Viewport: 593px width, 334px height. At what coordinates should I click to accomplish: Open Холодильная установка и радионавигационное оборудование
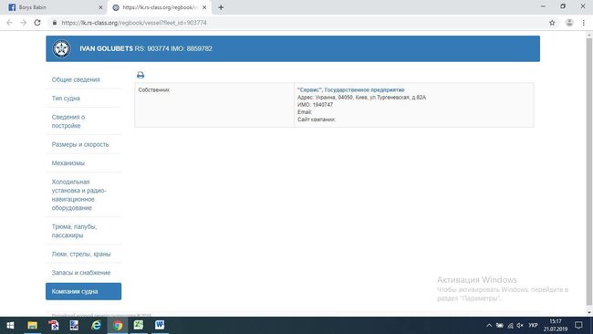(x=78, y=194)
